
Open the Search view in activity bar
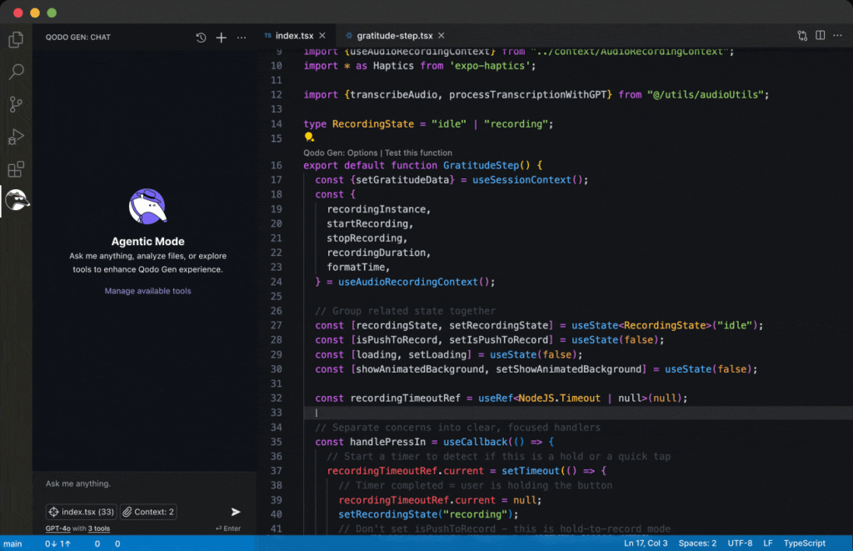[x=15, y=72]
